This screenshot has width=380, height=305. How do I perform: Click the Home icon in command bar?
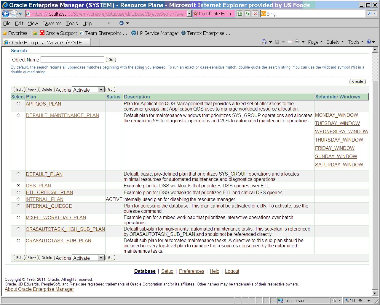(x=264, y=42)
